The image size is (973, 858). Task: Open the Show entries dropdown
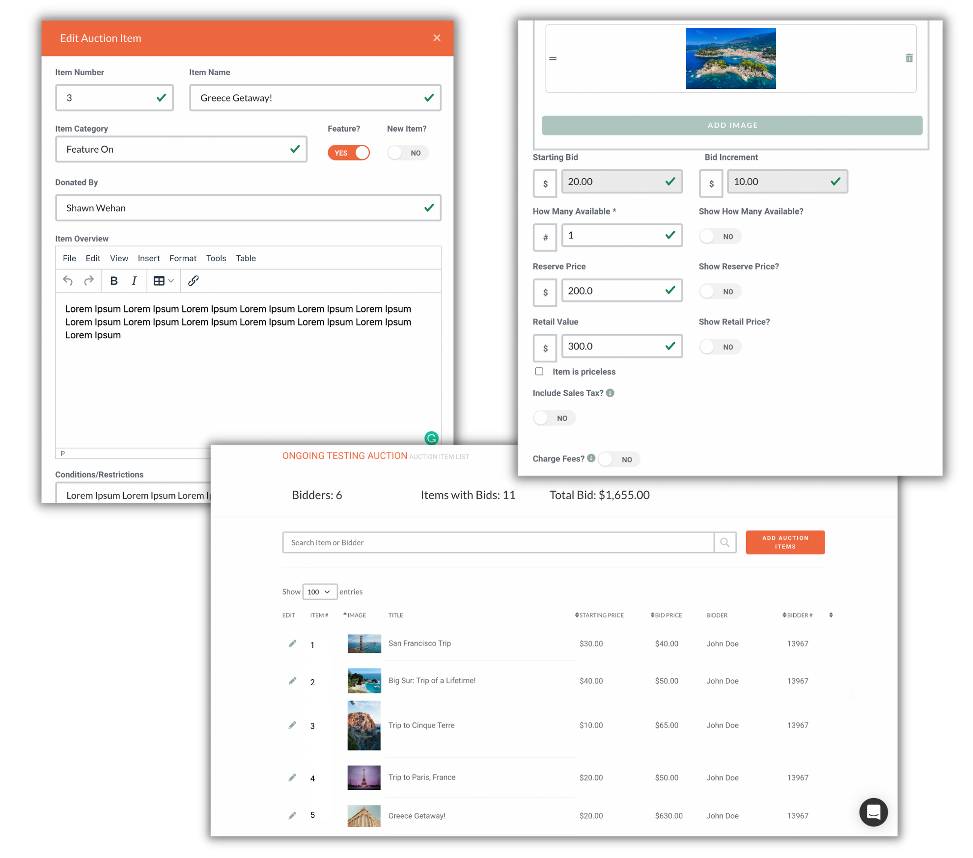[x=320, y=591]
